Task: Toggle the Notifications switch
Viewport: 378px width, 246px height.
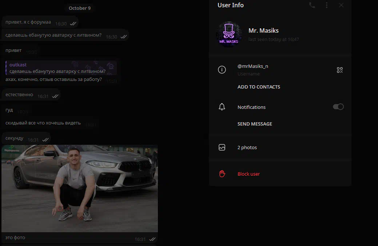Action: pyautogui.click(x=338, y=107)
